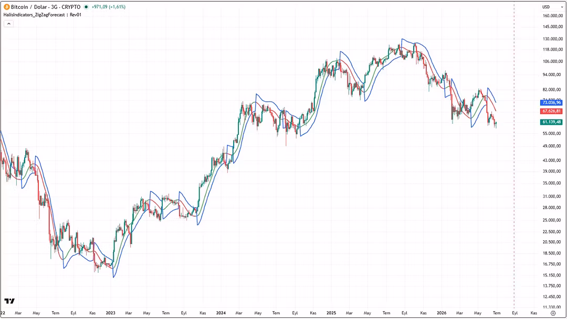Click the 118.000,00 price scale label
The width and height of the screenshot is (567, 319).
click(552, 49)
